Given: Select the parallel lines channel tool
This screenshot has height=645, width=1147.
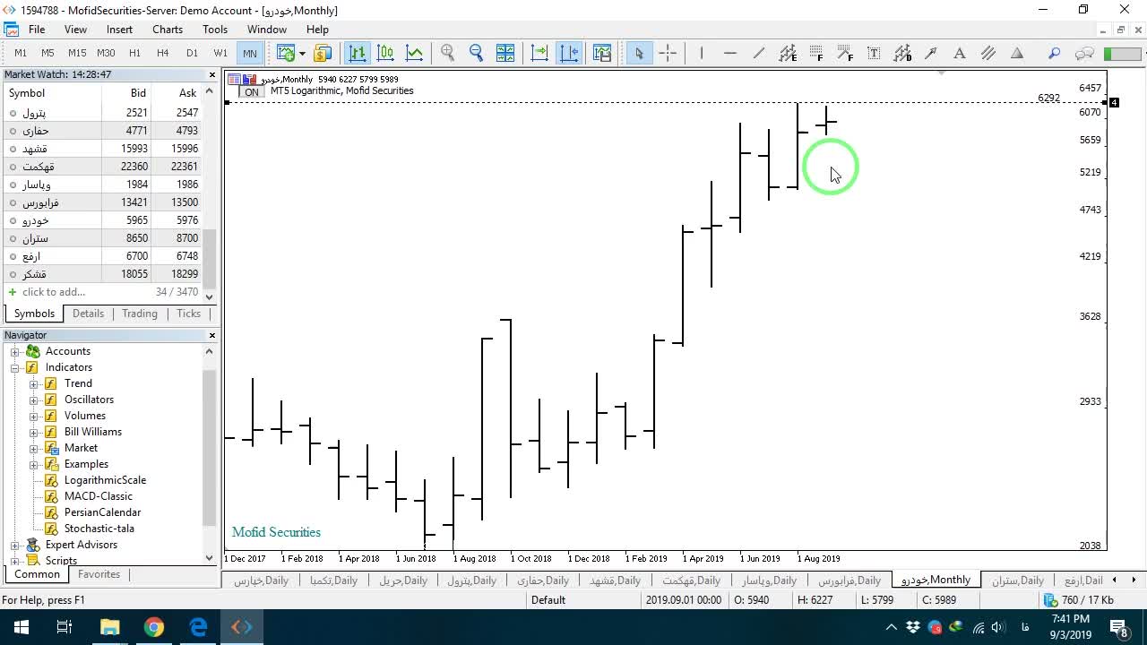Looking at the screenshot, I should [x=988, y=53].
